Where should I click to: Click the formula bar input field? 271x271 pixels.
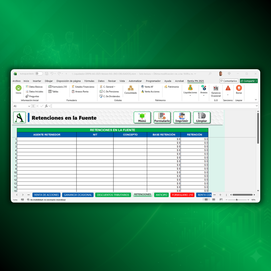coord(153,106)
